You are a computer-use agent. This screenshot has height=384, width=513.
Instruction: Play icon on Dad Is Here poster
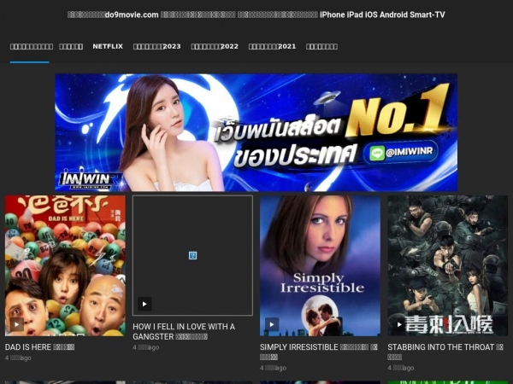[x=17, y=324]
